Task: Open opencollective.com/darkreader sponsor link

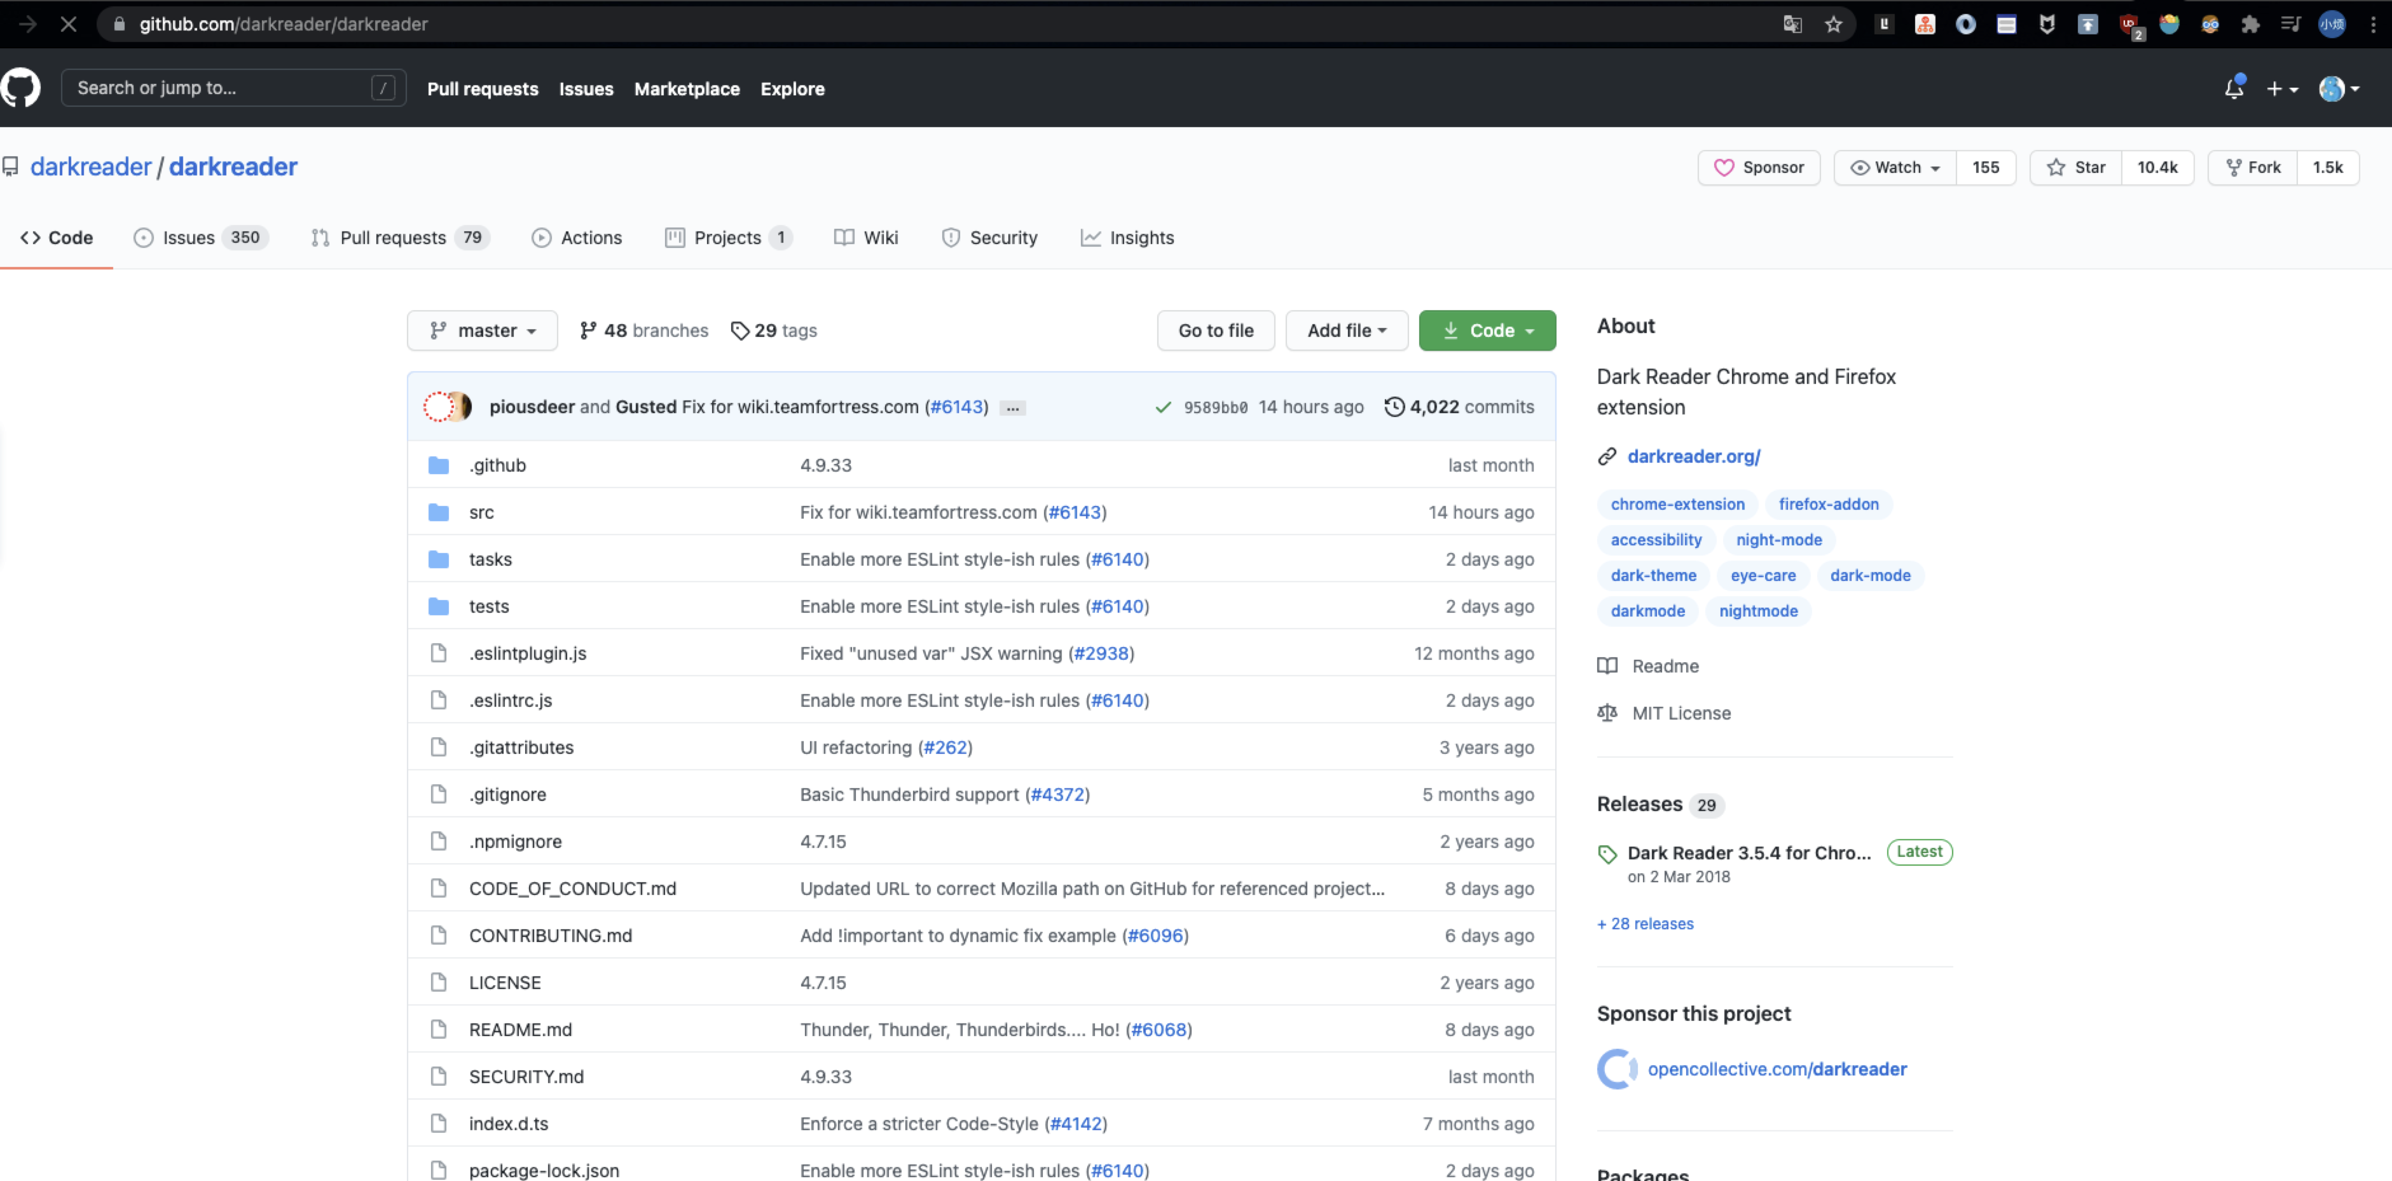Action: pos(1777,1068)
